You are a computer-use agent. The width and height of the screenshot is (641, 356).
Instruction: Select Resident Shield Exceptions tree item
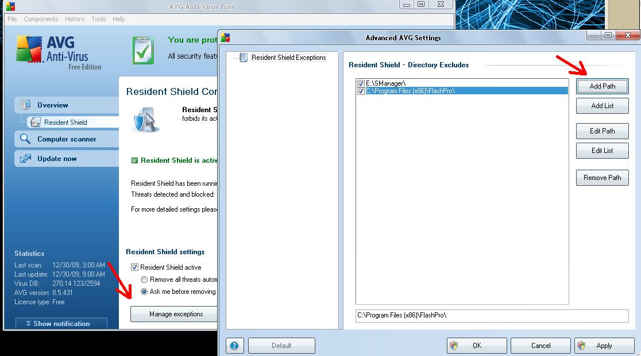pyautogui.click(x=288, y=58)
